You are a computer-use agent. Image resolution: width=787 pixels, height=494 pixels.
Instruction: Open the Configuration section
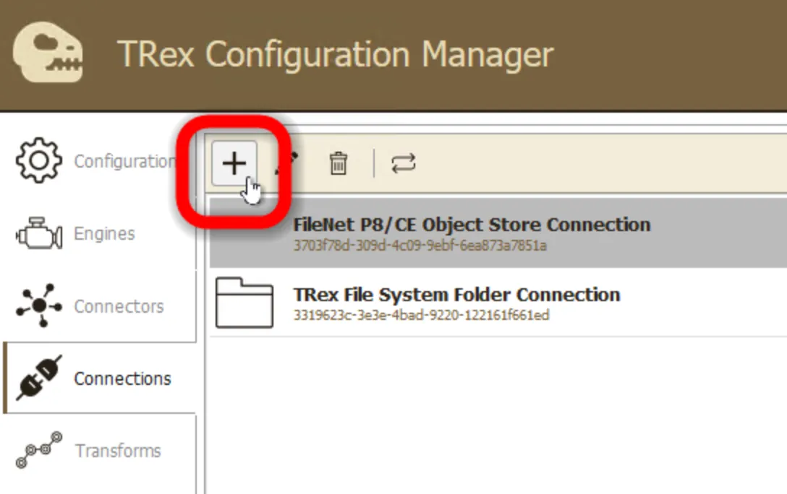(98, 161)
